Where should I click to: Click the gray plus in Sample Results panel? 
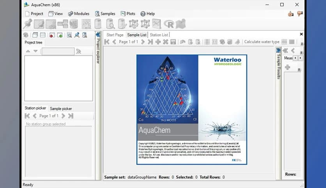coord(287,67)
